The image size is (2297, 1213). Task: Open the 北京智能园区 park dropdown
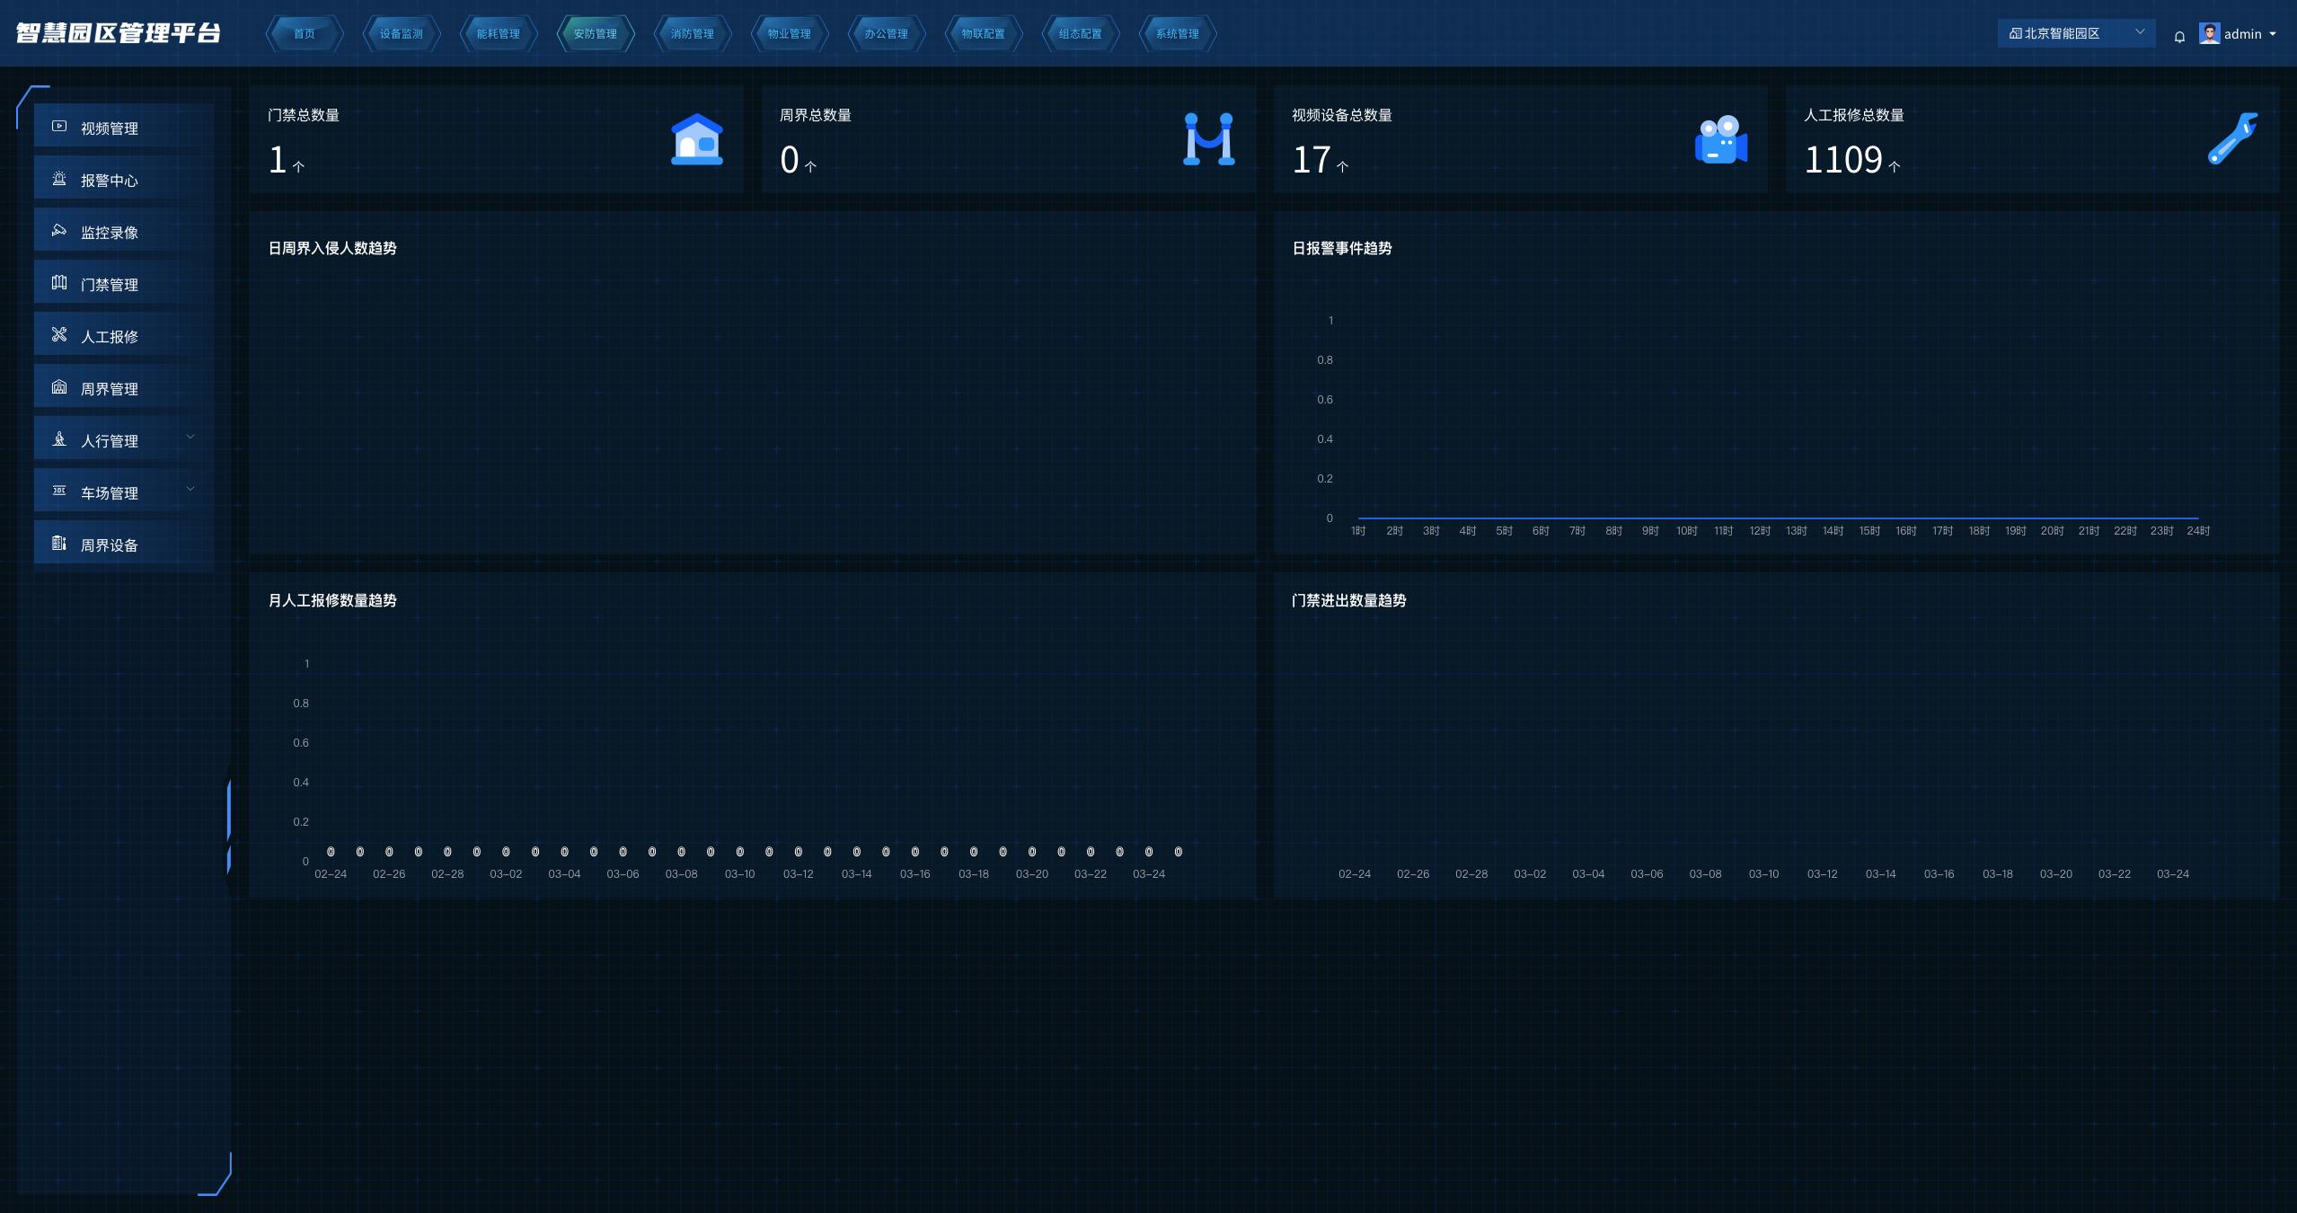(x=2075, y=33)
